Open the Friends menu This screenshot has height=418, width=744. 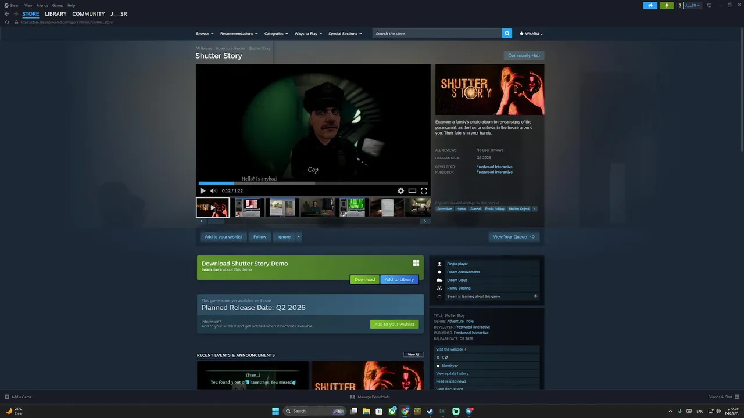pos(42,5)
